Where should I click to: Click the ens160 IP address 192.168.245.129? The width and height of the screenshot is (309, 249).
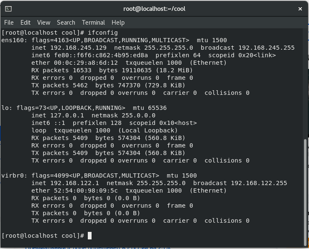tap(78, 48)
